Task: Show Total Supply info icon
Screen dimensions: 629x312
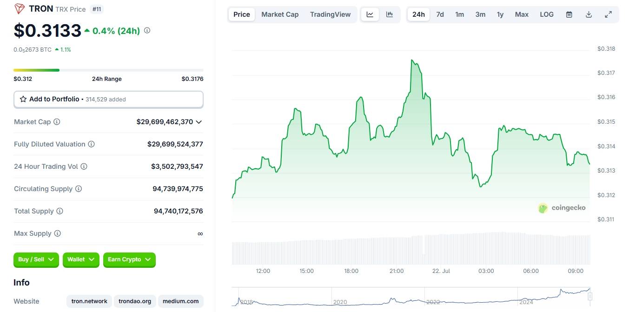Action: (60, 211)
